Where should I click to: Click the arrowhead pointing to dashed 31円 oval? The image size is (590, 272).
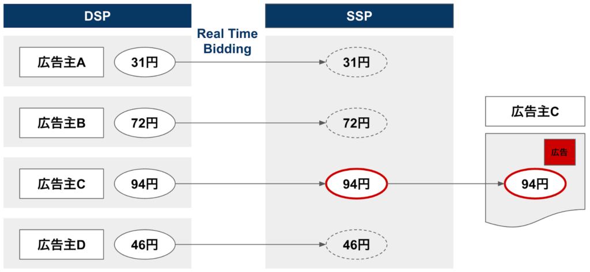(x=322, y=62)
